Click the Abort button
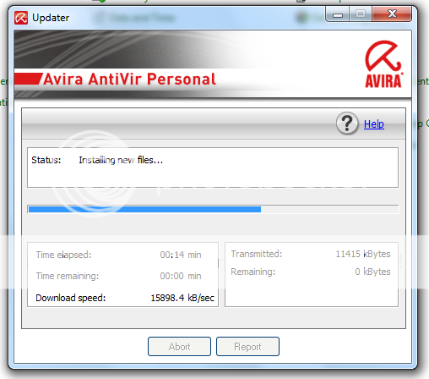This screenshot has width=429, height=379. point(179,346)
